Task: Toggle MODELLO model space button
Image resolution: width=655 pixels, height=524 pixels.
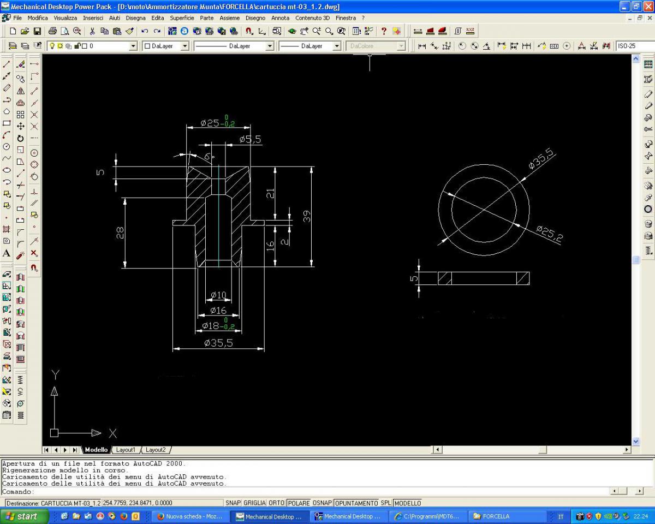Action: point(408,503)
